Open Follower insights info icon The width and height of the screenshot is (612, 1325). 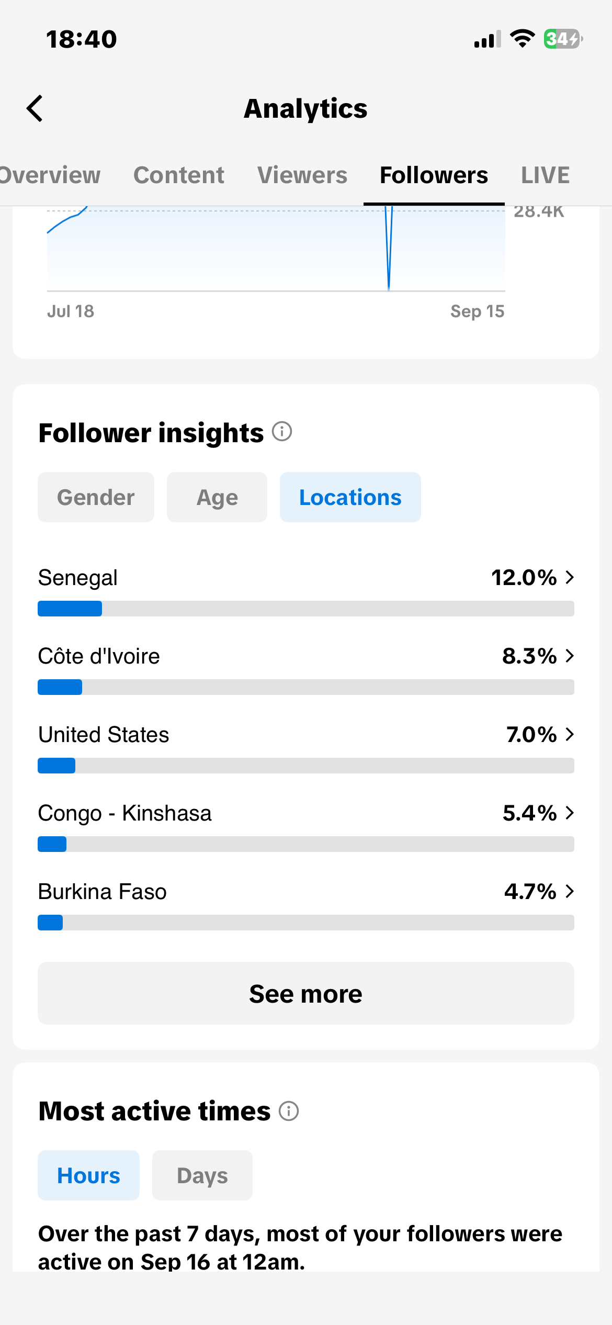pyautogui.click(x=282, y=432)
